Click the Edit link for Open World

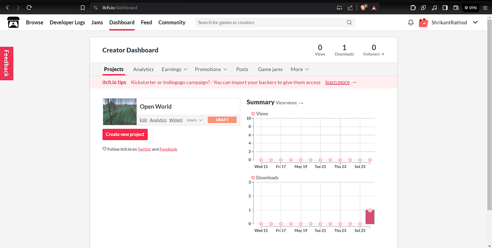tap(143, 120)
